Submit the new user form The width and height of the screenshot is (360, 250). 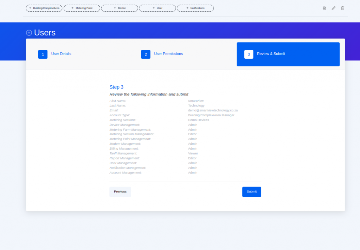(252, 192)
